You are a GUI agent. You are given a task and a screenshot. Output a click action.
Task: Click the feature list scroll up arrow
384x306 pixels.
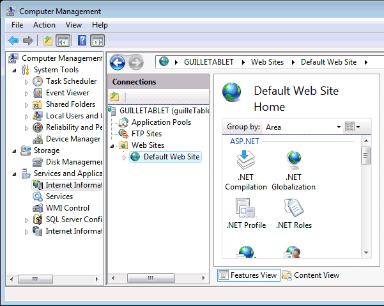pos(366,141)
